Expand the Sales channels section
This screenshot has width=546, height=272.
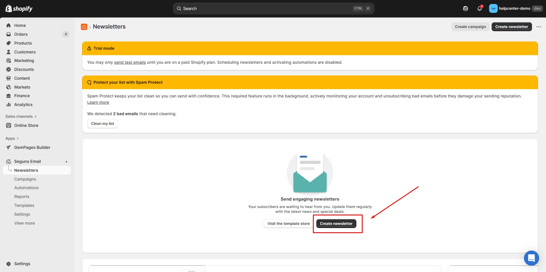click(21, 116)
